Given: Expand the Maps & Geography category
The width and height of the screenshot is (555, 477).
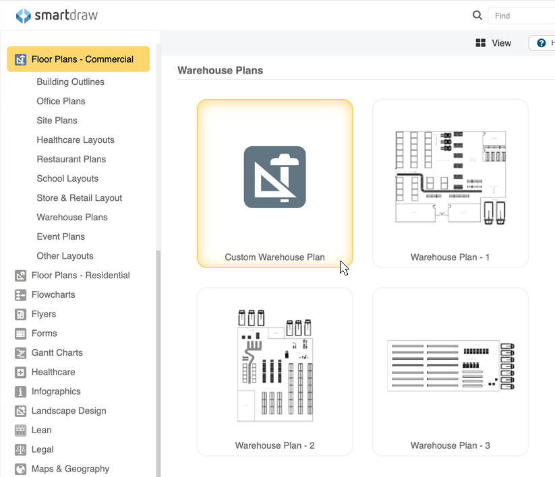Looking at the screenshot, I should 70,469.
